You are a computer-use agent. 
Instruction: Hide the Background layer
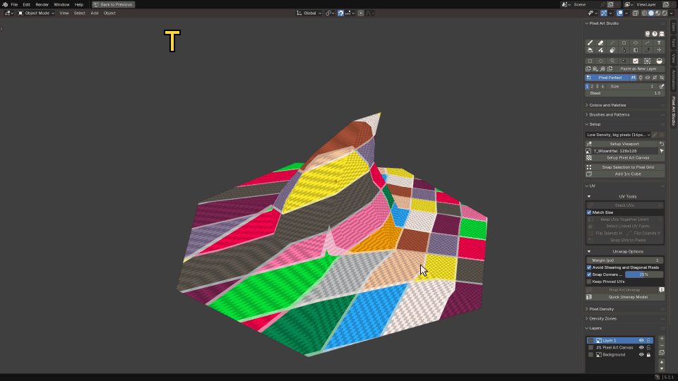[x=641, y=355]
